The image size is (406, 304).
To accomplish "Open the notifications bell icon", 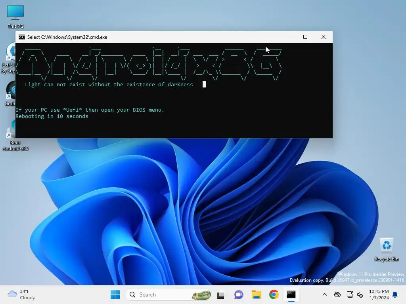I will tap(395, 294).
